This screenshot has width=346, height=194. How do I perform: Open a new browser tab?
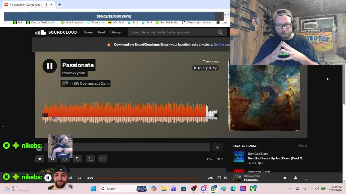pyautogui.click(x=59, y=5)
